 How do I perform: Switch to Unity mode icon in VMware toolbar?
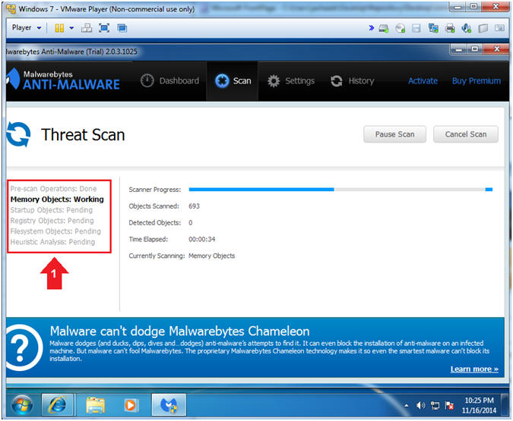[122, 28]
